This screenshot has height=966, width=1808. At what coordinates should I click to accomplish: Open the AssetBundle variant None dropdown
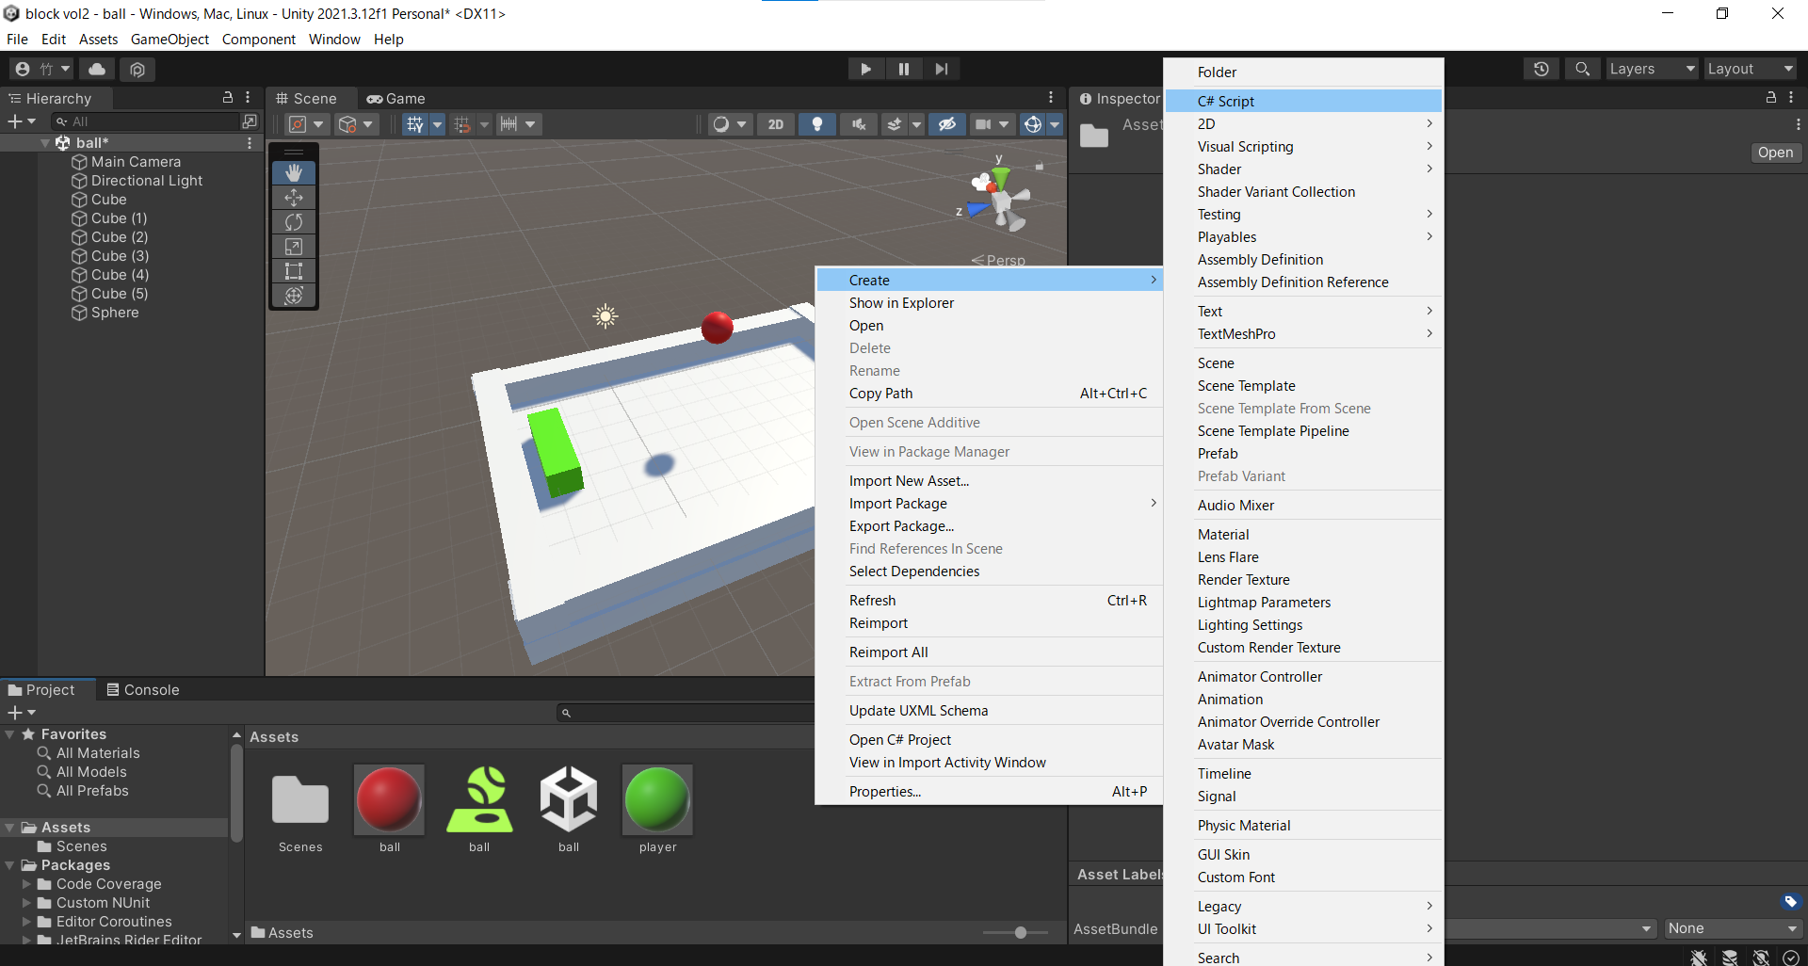click(x=1733, y=928)
